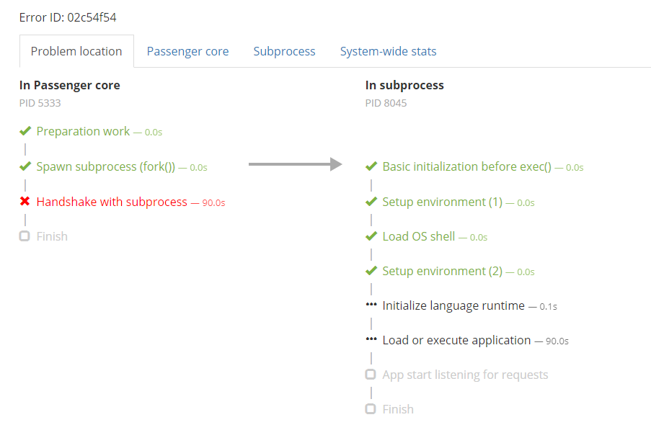Screen dimensions: 651x443
Task: Click the red X beside Handshake with subprocess
Action: [25, 202]
